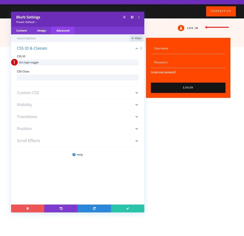Open the Preset: Default dropdown
Viewport: 244px width, 236px height.
click(26, 22)
